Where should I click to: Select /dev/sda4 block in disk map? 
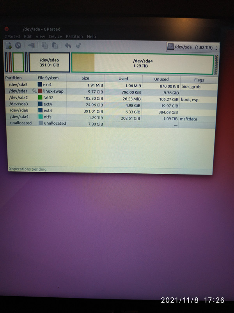(x=142, y=63)
